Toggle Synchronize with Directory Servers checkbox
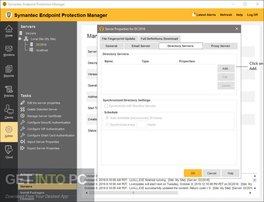The height and width of the screenshot is (202, 264). [106, 106]
